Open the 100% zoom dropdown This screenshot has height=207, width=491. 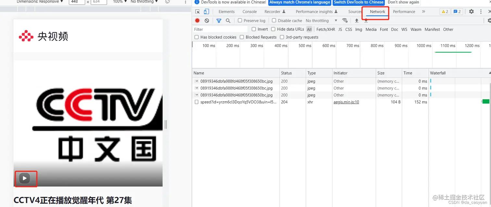pyautogui.click(x=120, y=2)
